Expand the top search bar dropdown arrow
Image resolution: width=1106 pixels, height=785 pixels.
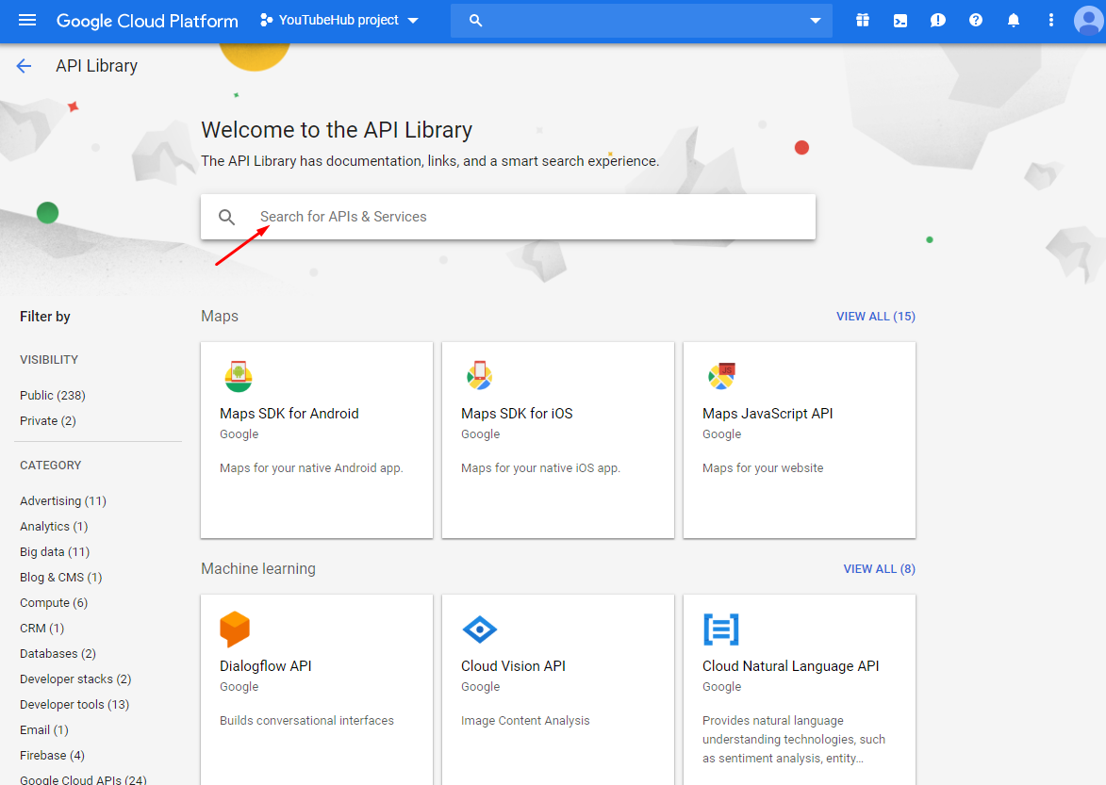814,20
